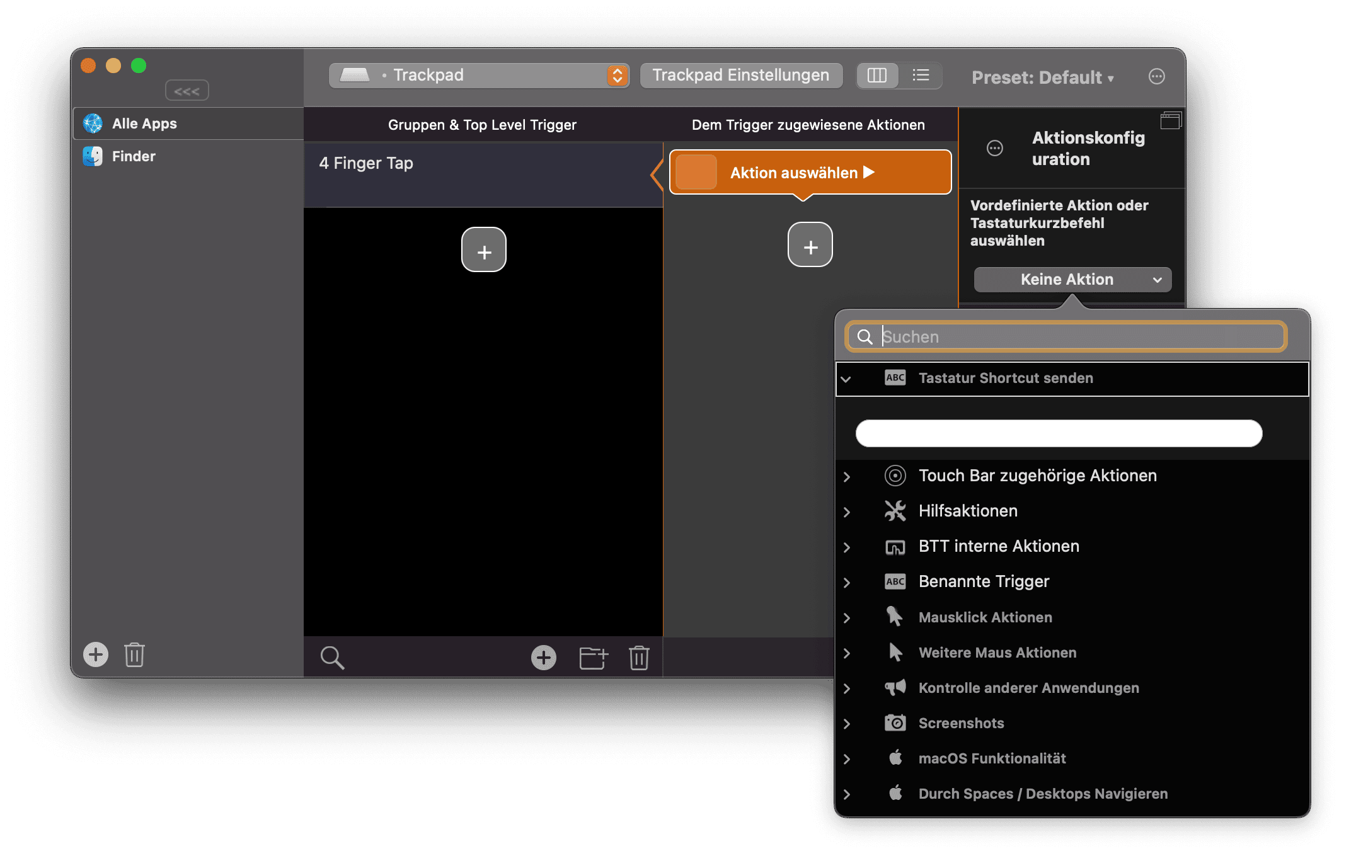Switch to column view icon
Screen dimensions: 1356x868
click(x=877, y=76)
